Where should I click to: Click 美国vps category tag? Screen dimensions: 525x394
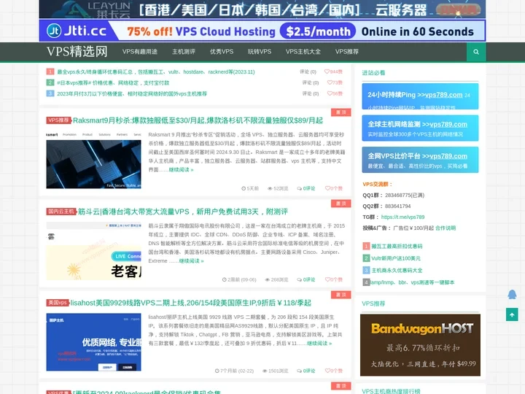(58, 303)
